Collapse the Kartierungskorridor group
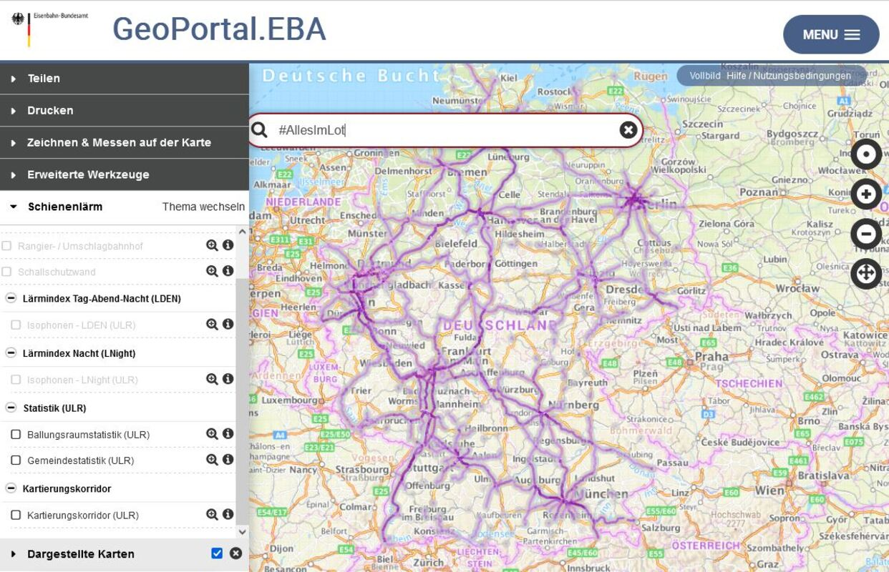 point(11,488)
